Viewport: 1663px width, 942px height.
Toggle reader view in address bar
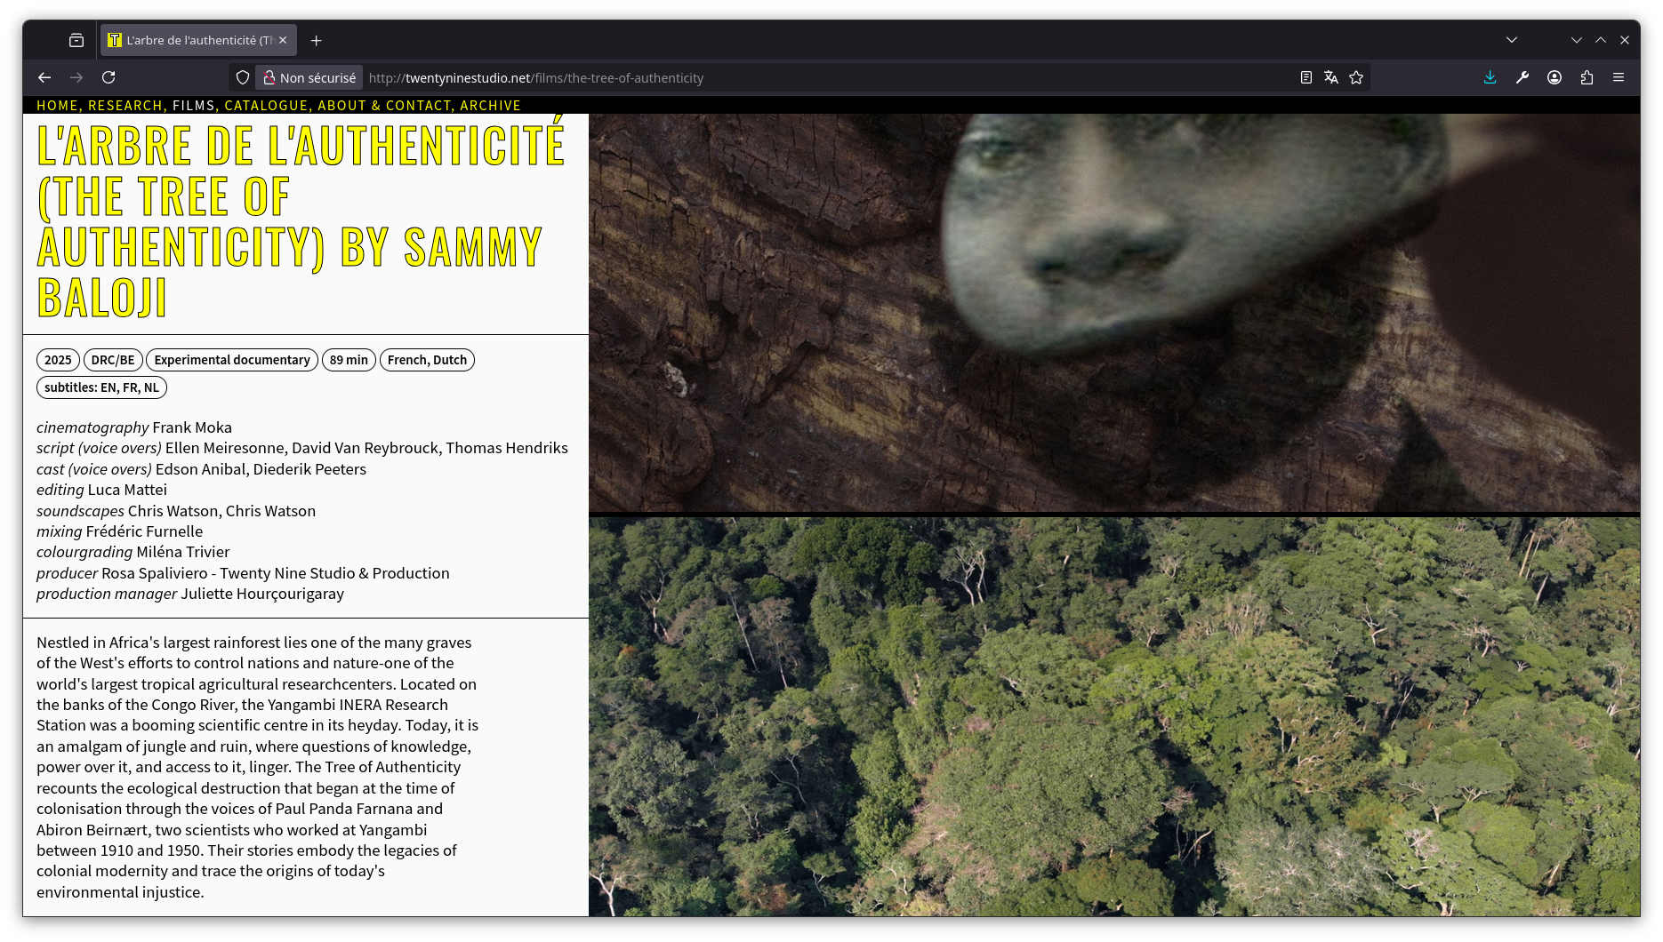click(1305, 78)
